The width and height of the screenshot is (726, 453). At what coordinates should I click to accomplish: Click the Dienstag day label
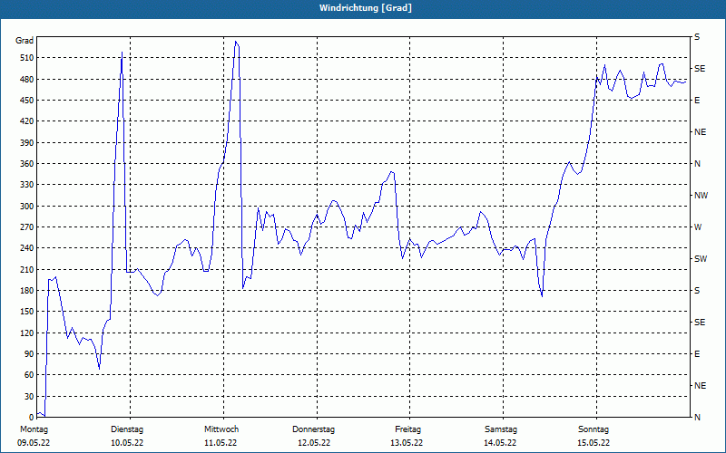(127, 429)
